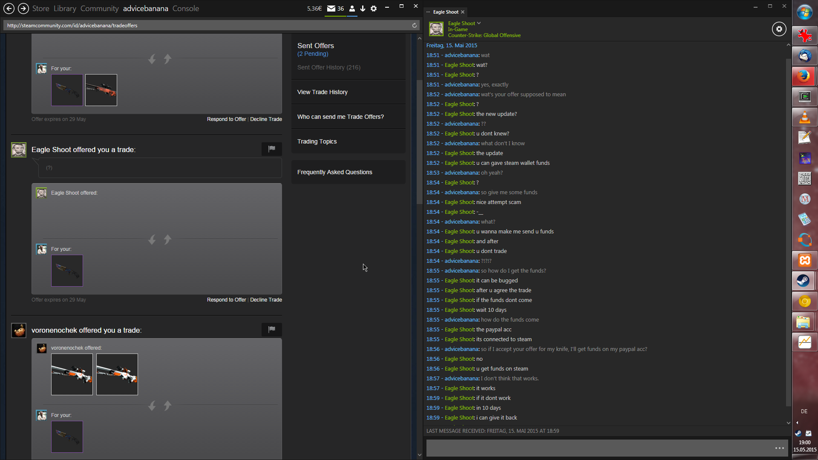Flag voronenochek's trade offer
Viewport: 818px width, 460px height.
pos(272,329)
